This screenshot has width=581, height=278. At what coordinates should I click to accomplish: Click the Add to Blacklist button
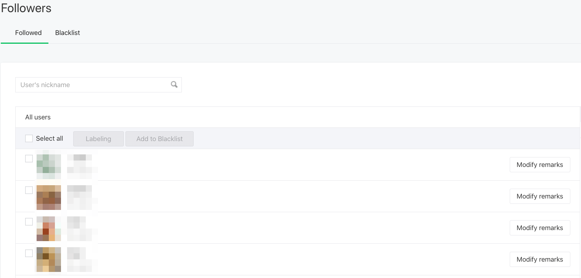point(159,139)
